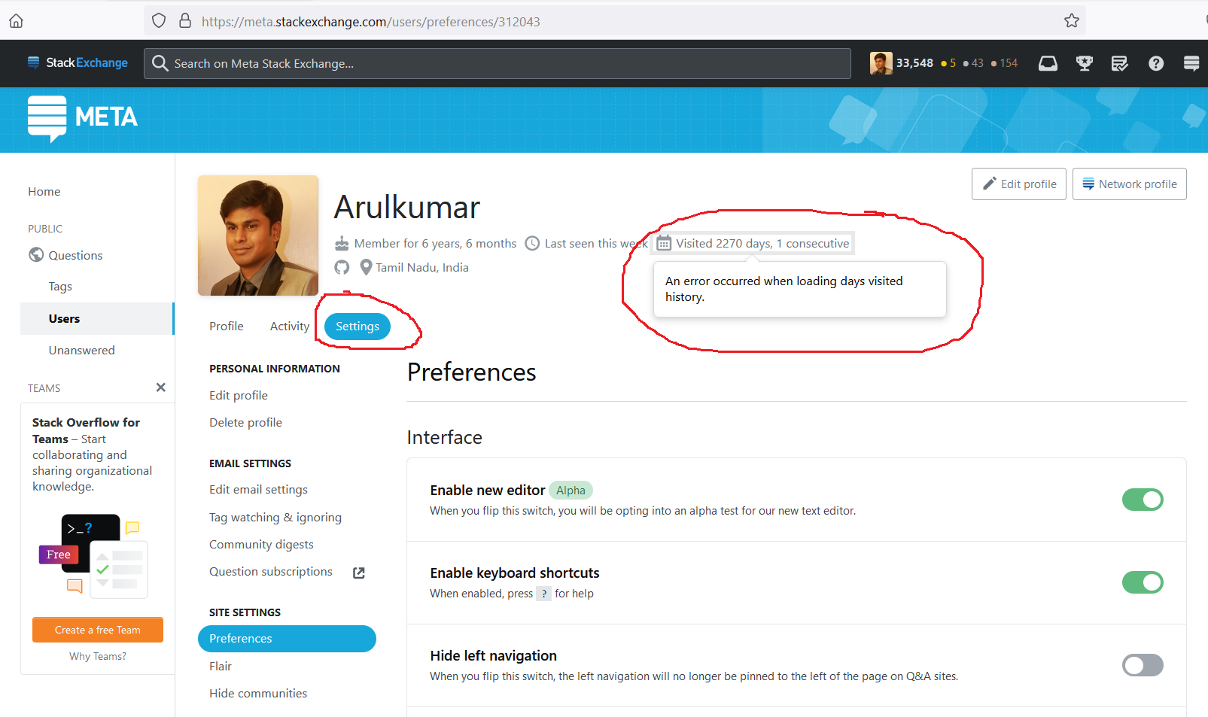Click the site security padlock icon
Viewport: 1208px width, 717px height.
[185, 21]
